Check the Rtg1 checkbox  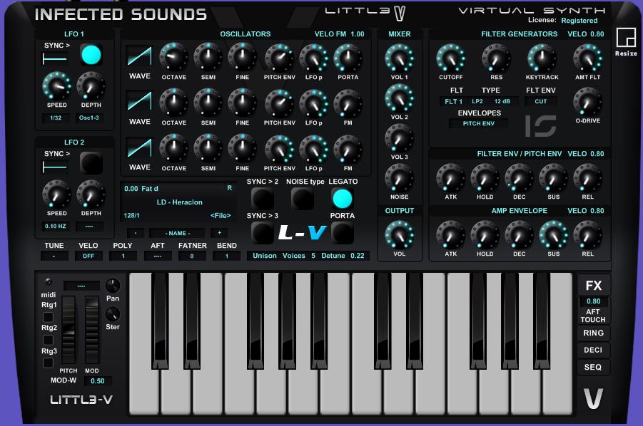pos(48,317)
